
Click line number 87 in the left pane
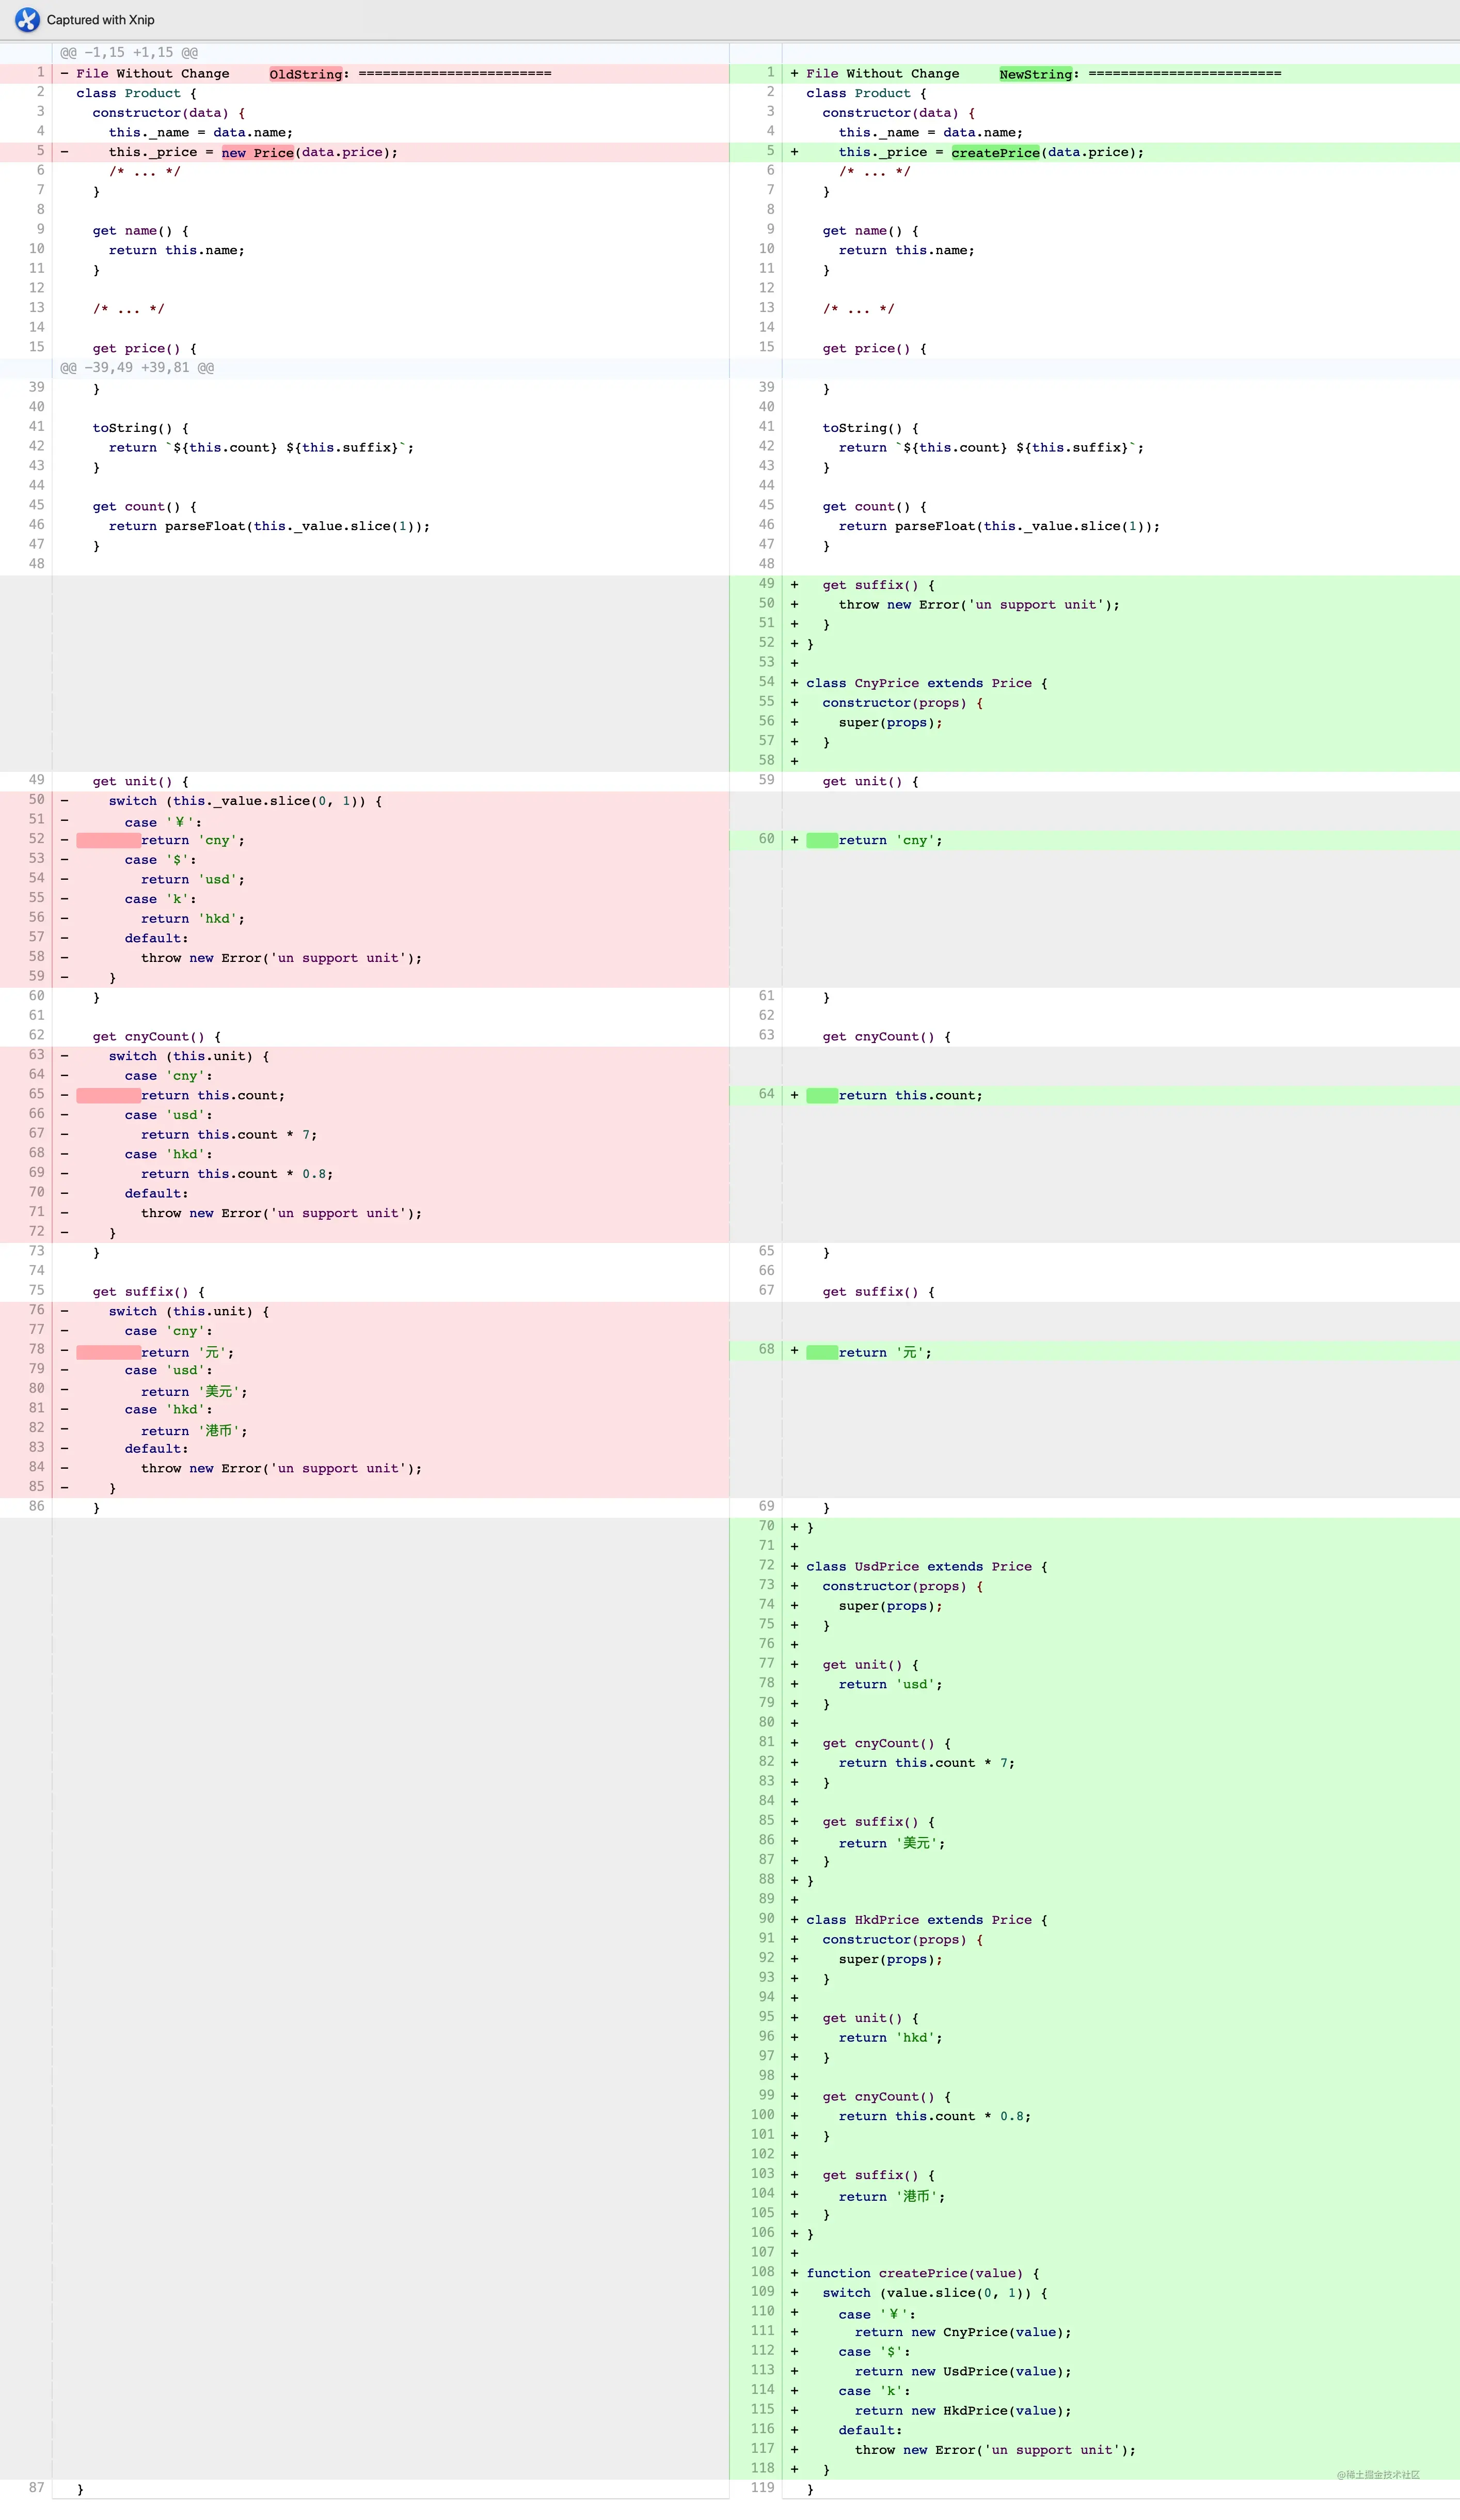click(x=36, y=2487)
